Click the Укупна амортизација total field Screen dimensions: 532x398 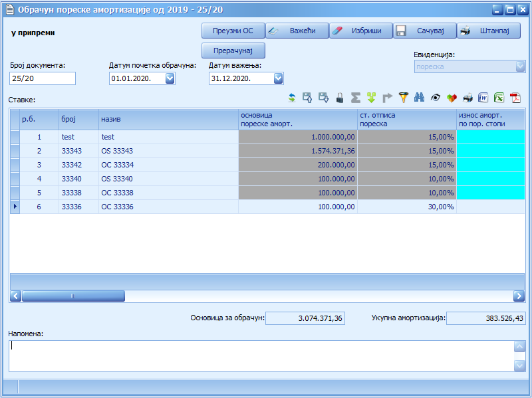tap(486, 318)
